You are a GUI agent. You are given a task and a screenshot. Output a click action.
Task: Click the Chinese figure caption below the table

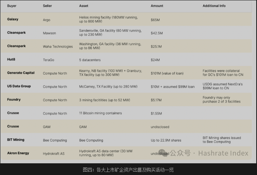coord(128,170)
